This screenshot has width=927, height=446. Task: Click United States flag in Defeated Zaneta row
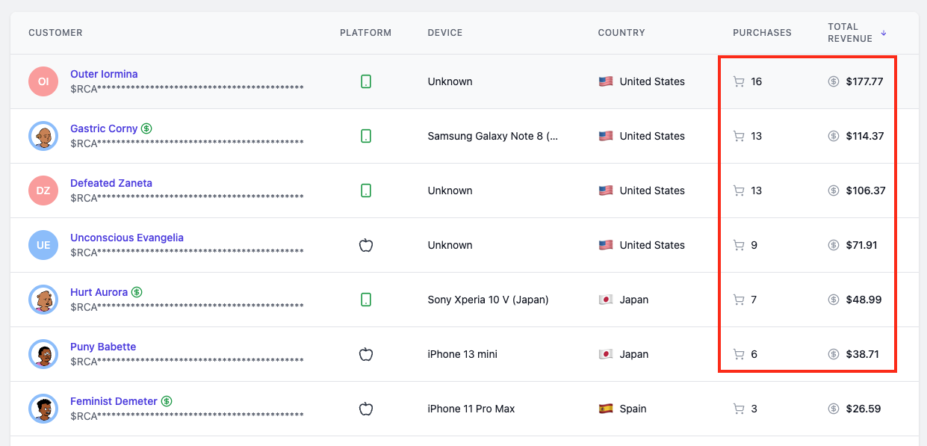606,191
